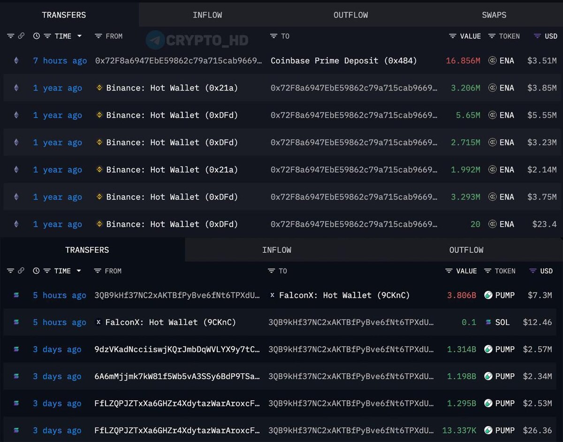Open the sender address 6A6mMjjmk7kW81f5Wb5vA3SSy6BdP9TSa...
Image resolution: width=563 pixels, height=442 pixels.
177,376
